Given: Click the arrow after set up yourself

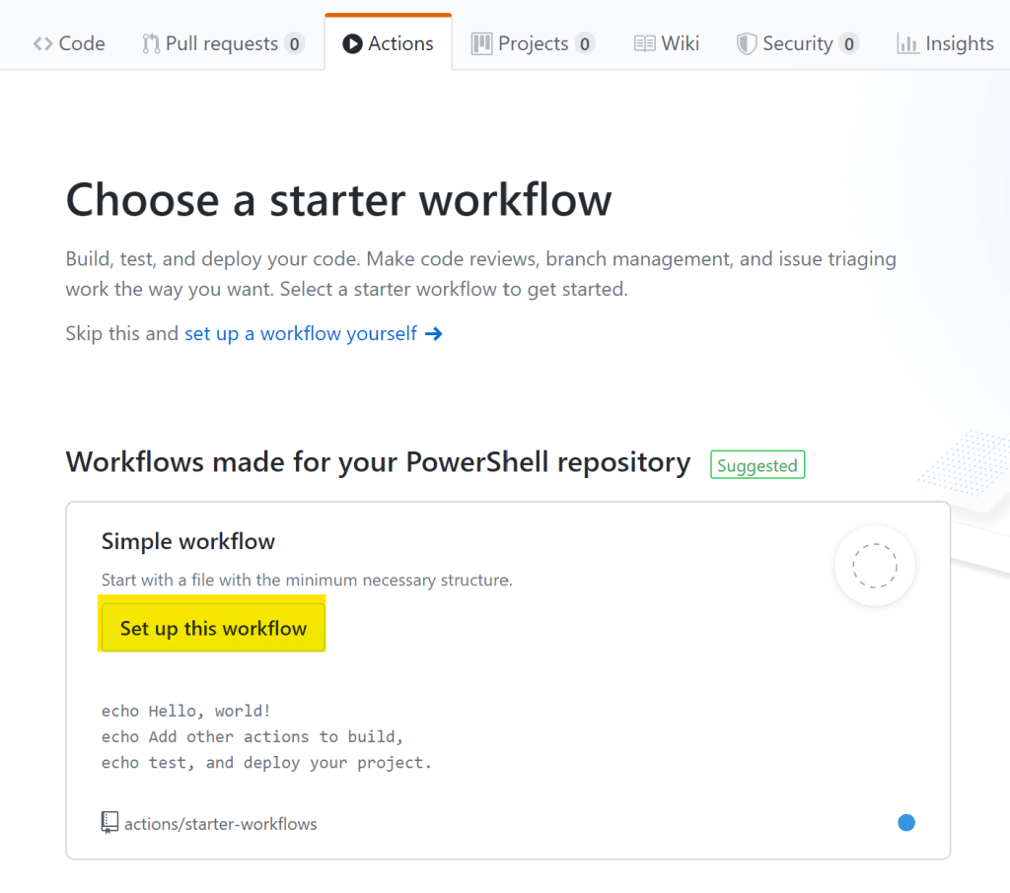Looking at the screenshot, I should [433, 334].
